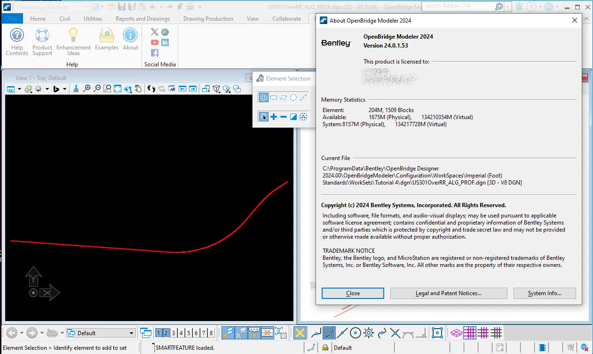Click the View Next arrow icon
The width and height of the screenshot is (593, 354).
click(192, 88)
